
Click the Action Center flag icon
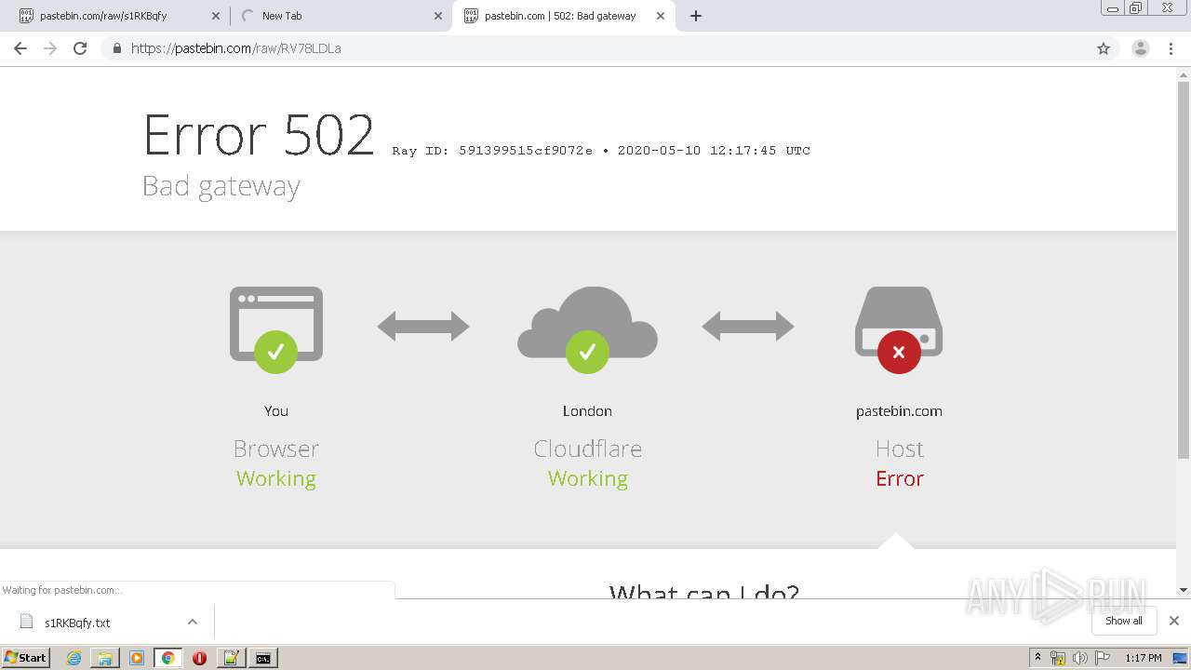[x=1102, y=658]
